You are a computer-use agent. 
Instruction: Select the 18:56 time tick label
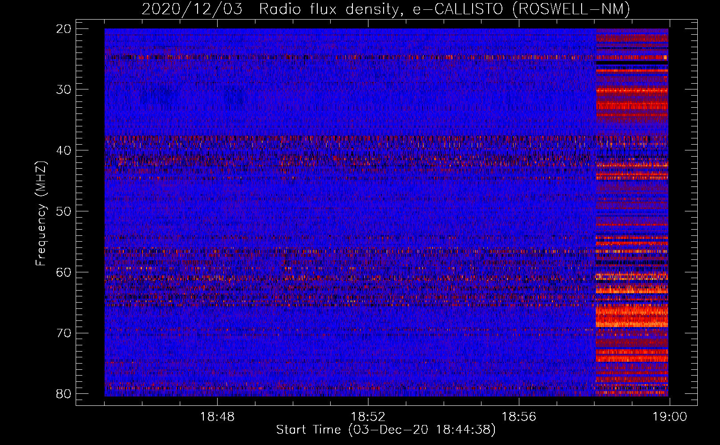pos(519,417)
